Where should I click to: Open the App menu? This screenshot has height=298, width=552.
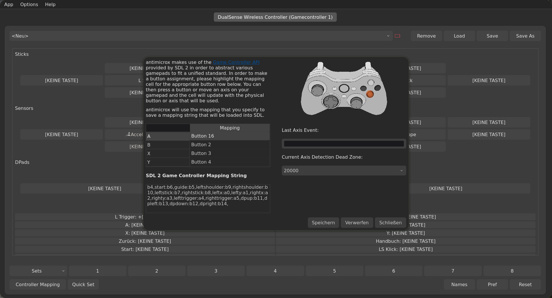click(9, 4)
